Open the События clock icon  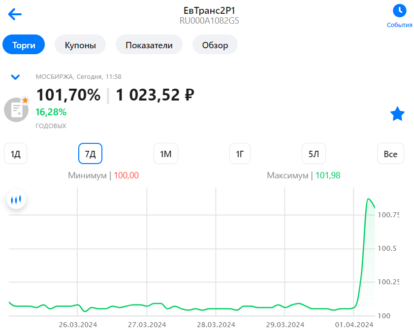point(399,11)
